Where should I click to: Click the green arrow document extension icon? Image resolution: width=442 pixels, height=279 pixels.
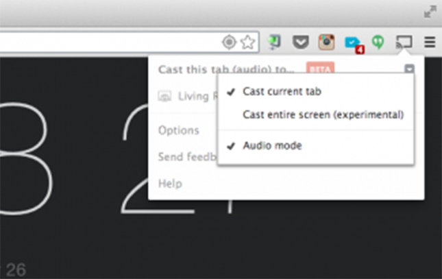[x=273, y=43]
